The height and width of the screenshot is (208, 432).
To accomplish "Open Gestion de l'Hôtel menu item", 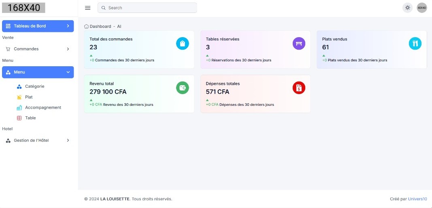I will click(x=38, y=141).
